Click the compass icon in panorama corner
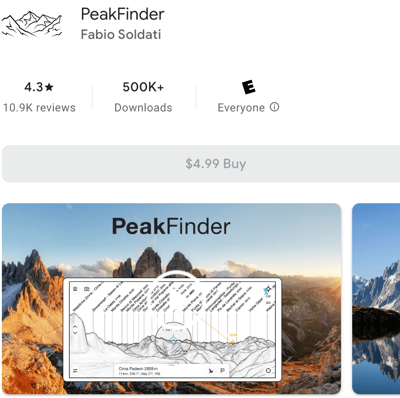Viewport: 400px width, 398px height. (x=268, y=289)
